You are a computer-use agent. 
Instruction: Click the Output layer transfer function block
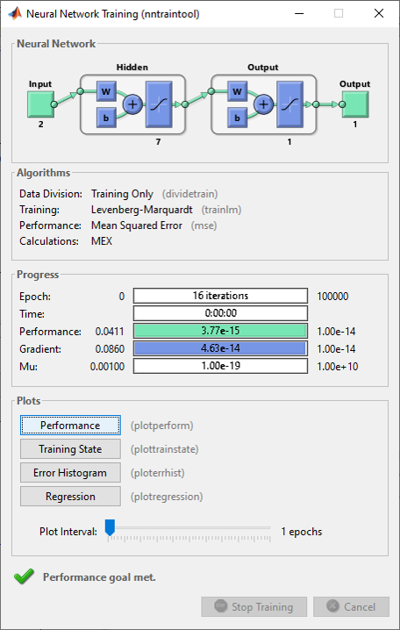click(289, 104)
